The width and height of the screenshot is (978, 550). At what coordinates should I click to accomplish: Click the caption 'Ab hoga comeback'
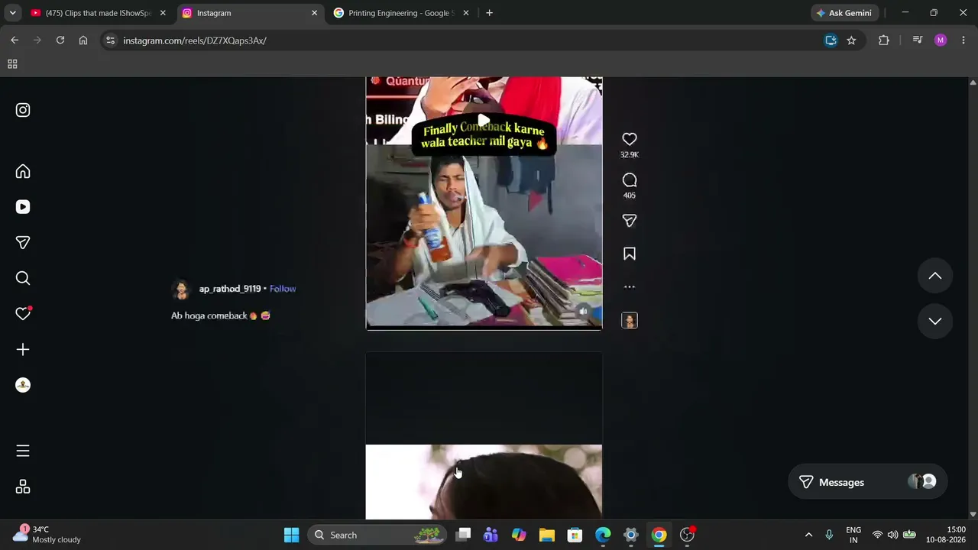(x=221, y=315)
